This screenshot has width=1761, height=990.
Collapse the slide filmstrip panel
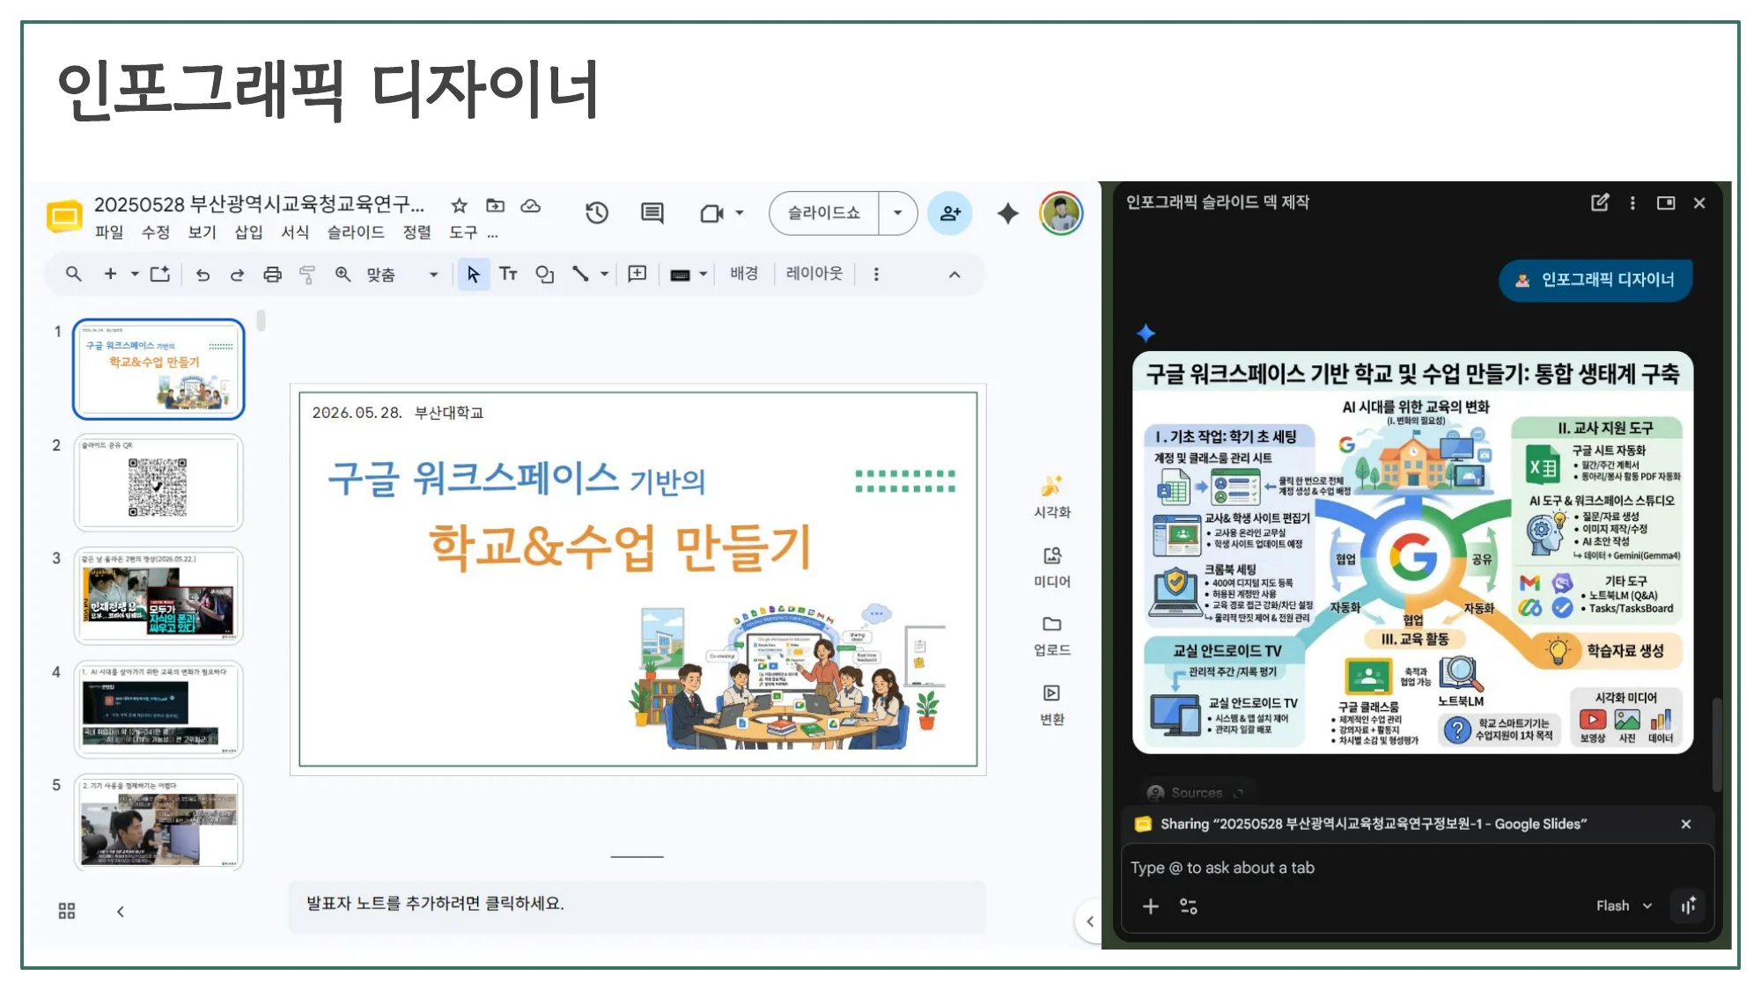(x=121, y=912)
